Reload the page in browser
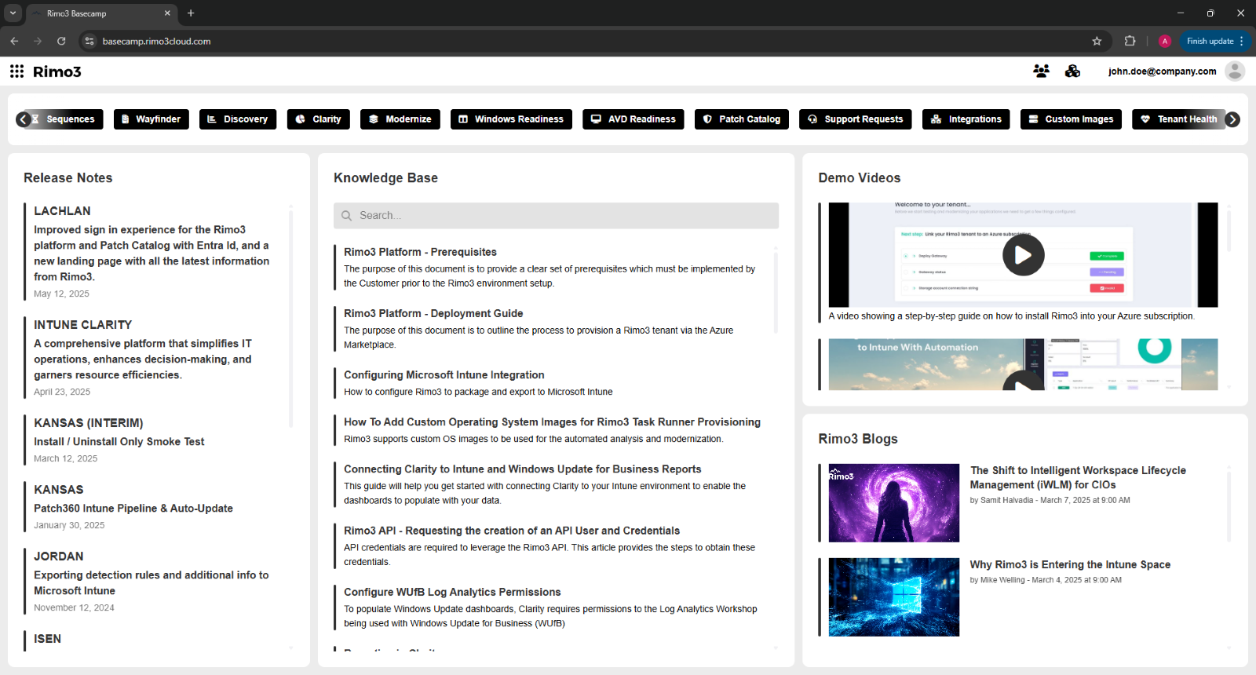This screenshot has width=1256, height=675. pos(61,42)
